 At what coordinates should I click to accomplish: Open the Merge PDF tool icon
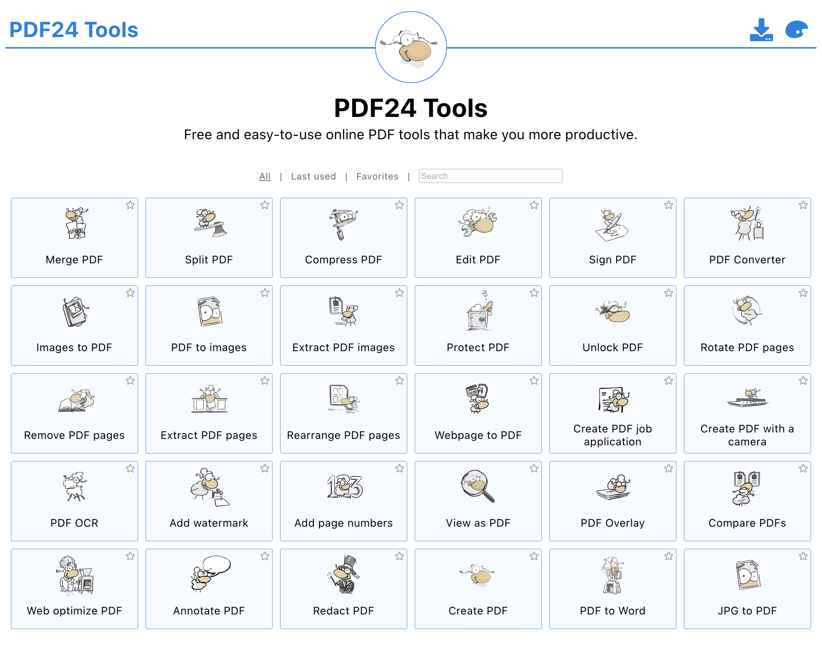coord(76,223)
